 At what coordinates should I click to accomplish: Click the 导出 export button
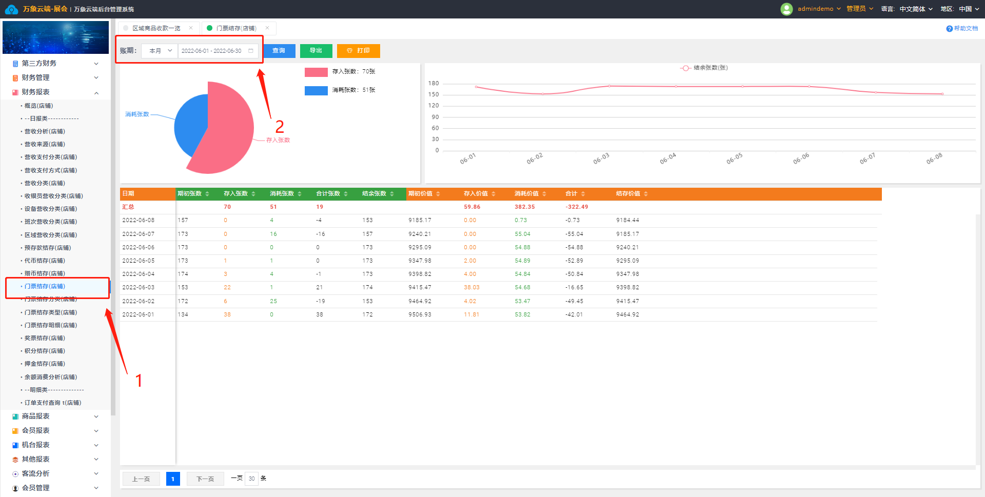(316, 51)
